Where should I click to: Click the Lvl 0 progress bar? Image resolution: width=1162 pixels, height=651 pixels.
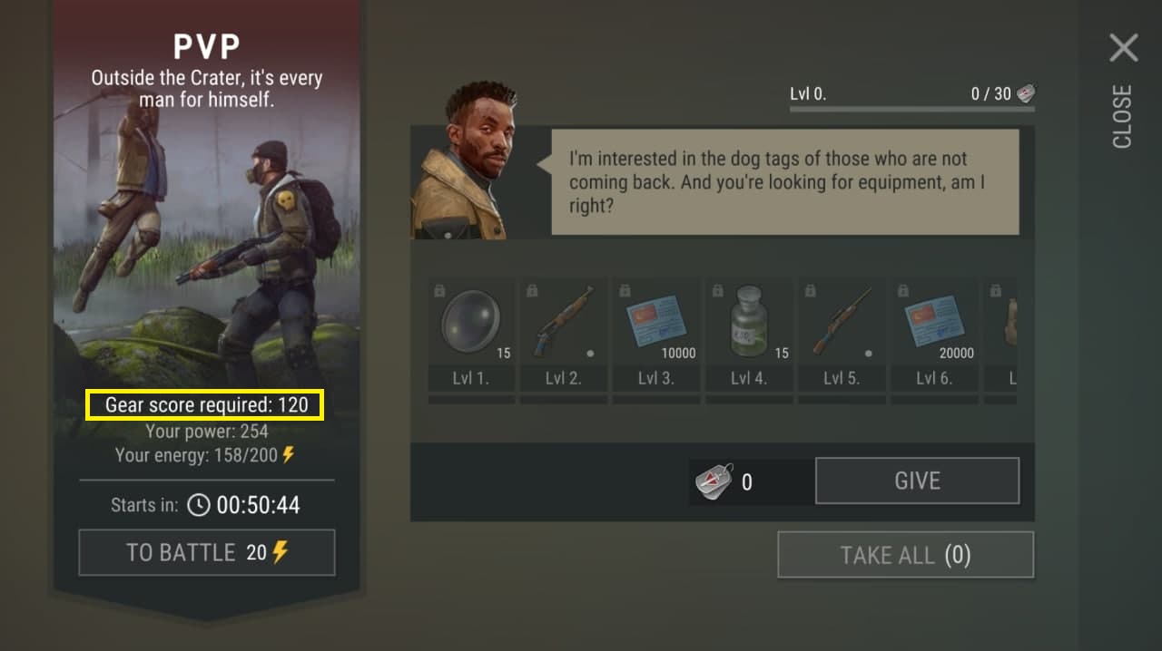[x=911, y=109]
